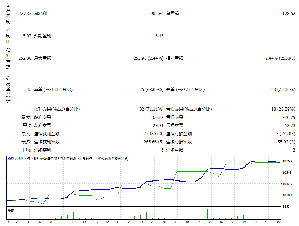Image resolution: width=299 pixels, height=226 pixels.
Task: Select the 预期盈利 value 16.16
Action: tap(158, 36)
